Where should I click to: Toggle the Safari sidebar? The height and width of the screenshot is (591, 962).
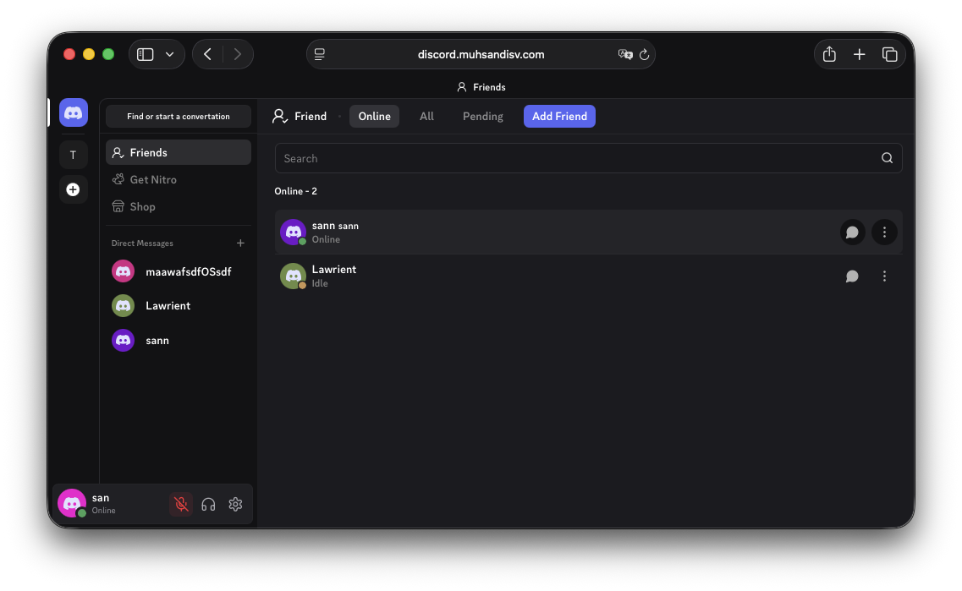pyautogui.click(x=145, y=53)
